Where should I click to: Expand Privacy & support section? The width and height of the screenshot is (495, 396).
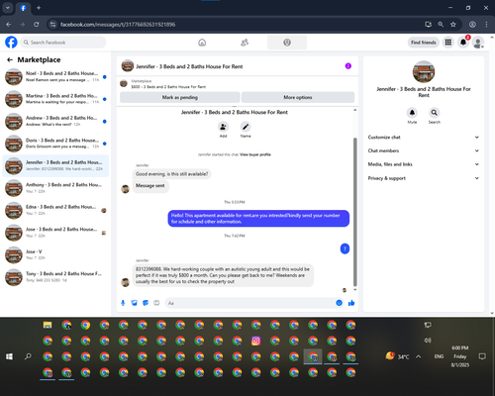coord(424,178)
